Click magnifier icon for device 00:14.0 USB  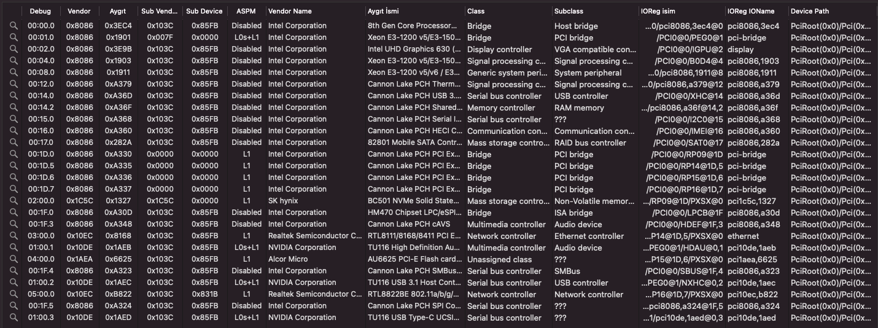point(14,96)
